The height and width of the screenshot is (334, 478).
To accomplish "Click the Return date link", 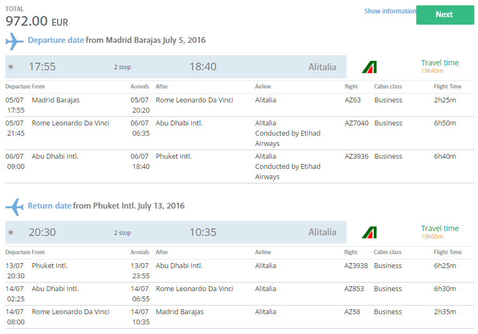I will [x=49, y=206].
